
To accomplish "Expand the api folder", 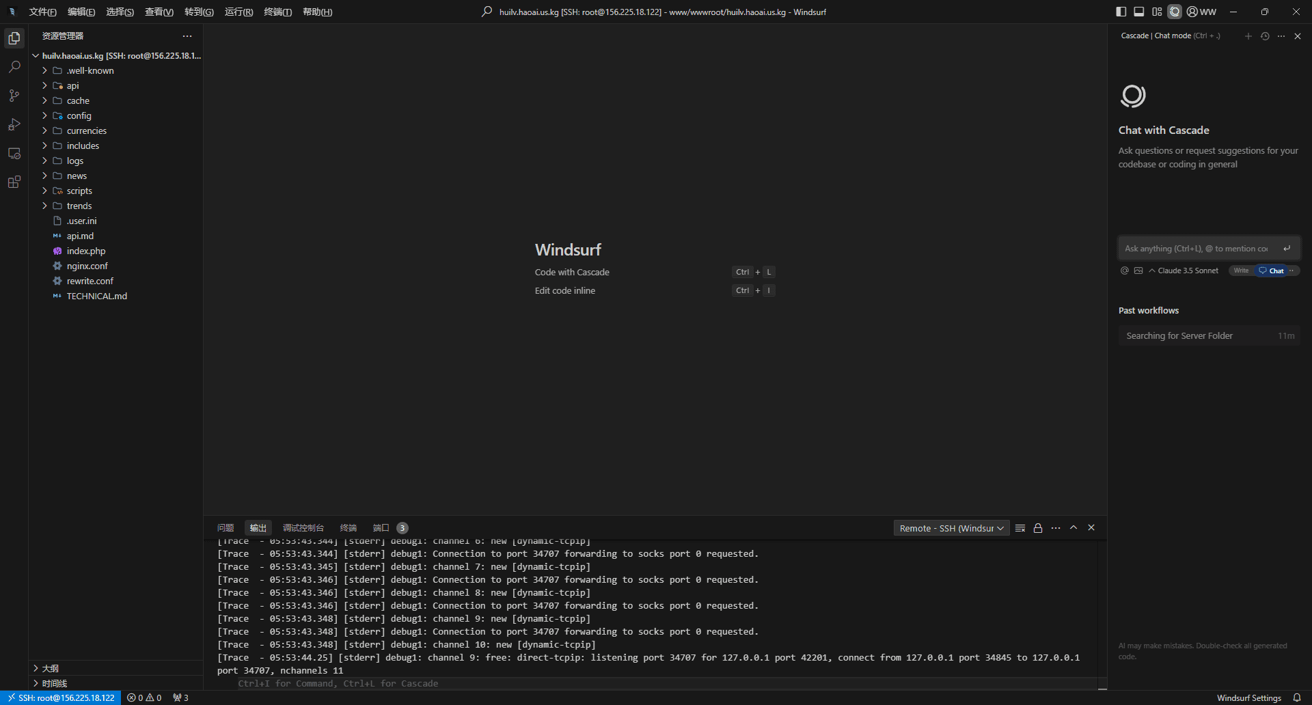I will (x=116, y=85).
